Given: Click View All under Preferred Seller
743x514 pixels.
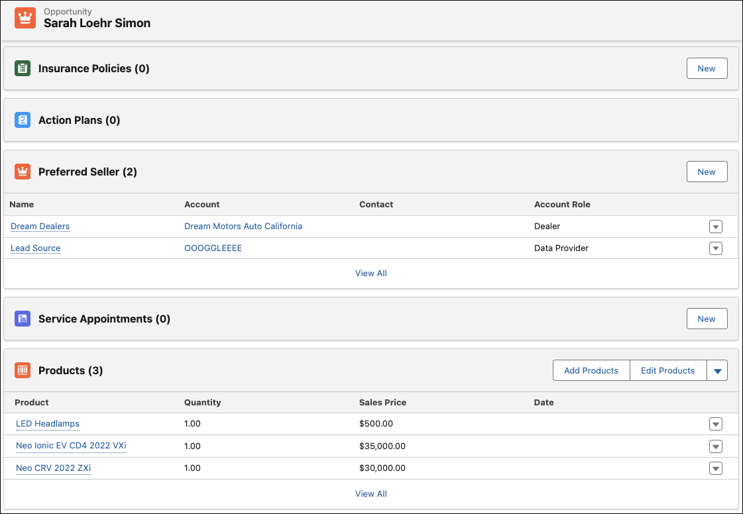Looking at the screenshot, I should coord(371,274).
